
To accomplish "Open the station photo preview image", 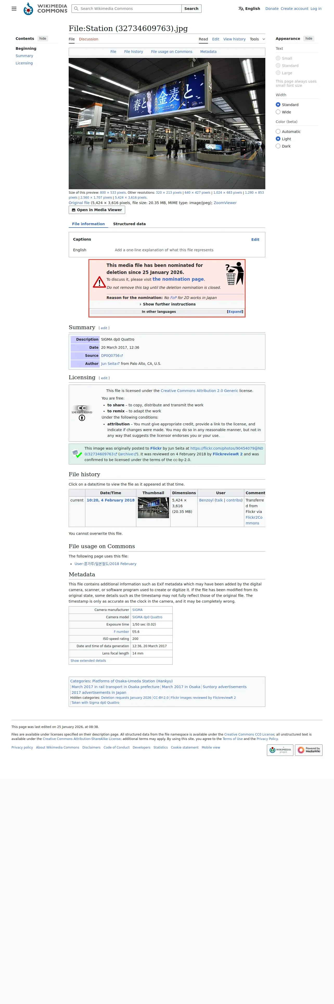I will (x=167, y=124).
